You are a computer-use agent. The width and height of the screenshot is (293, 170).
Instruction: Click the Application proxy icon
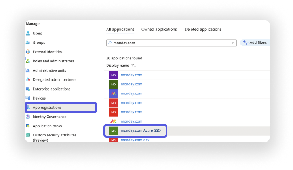28,126
